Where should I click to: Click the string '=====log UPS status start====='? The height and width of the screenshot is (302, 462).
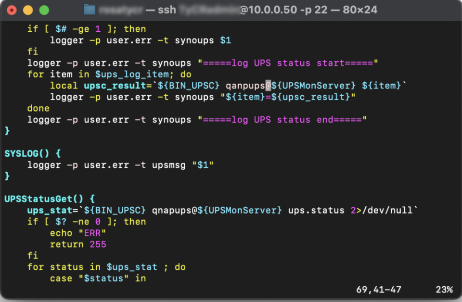pyautogui.click(x=288, y=63)
